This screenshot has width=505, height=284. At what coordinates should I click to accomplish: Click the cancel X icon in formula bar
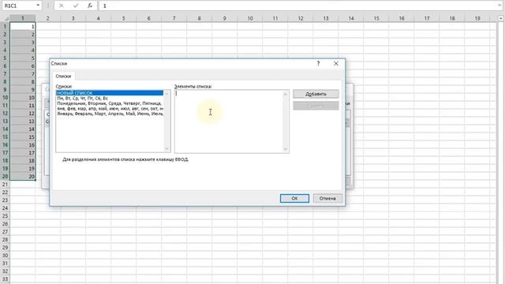[62, 6]
